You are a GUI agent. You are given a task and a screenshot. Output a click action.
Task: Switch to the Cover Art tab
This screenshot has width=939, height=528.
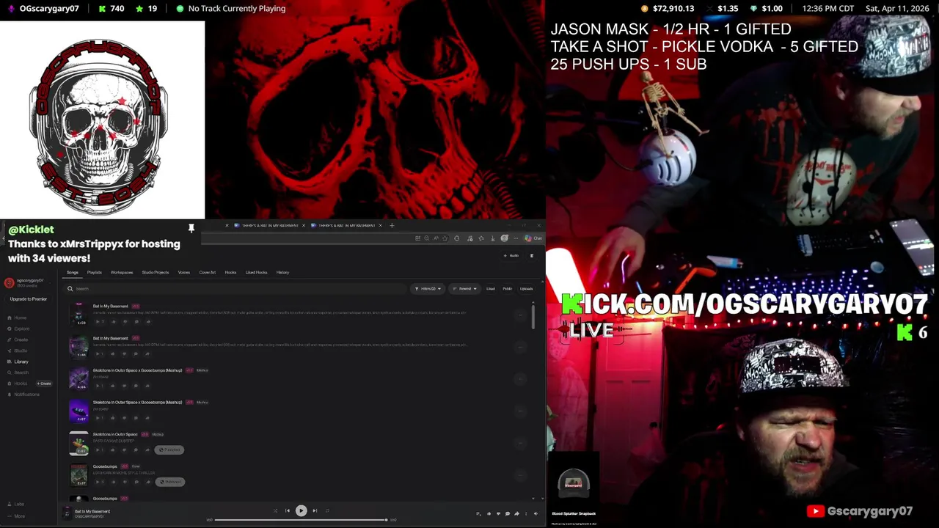(208, 272)
